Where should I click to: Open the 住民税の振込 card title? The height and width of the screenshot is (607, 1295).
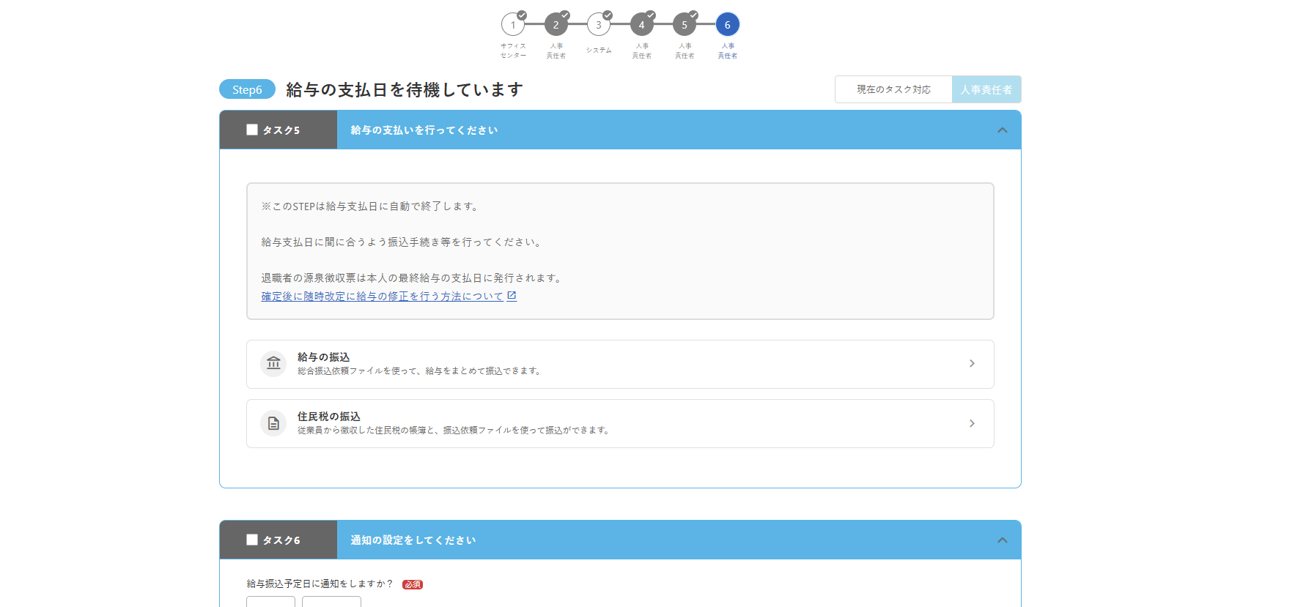pyautogui.click(x=329, y=417)
